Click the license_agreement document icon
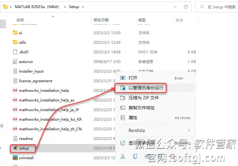This screenshot has height=166, width=238. pos(15,81)
